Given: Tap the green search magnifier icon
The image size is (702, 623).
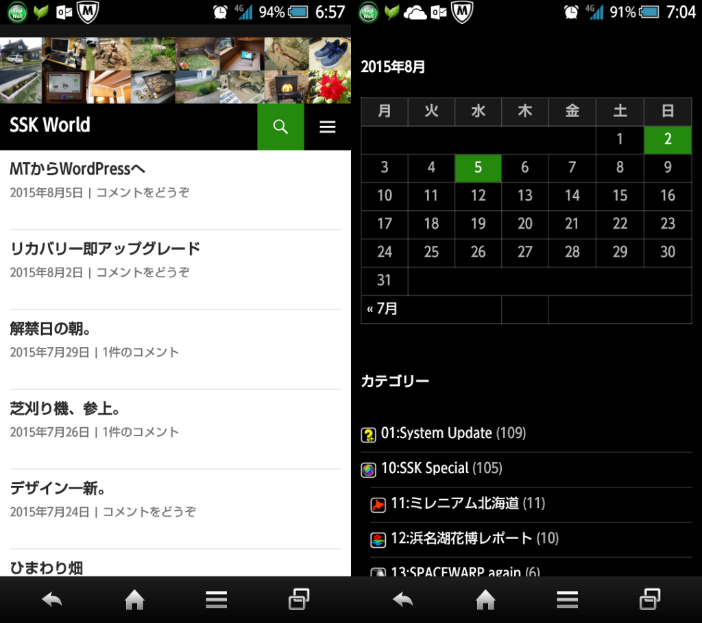Looking at the screenshot, I should click(280, 127).
